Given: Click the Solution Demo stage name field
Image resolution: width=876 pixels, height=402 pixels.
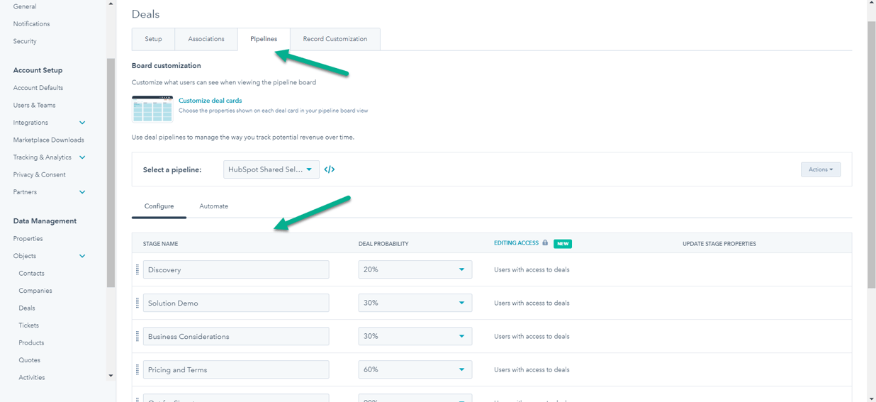Looking at the screenshot, I should point(236,303).
